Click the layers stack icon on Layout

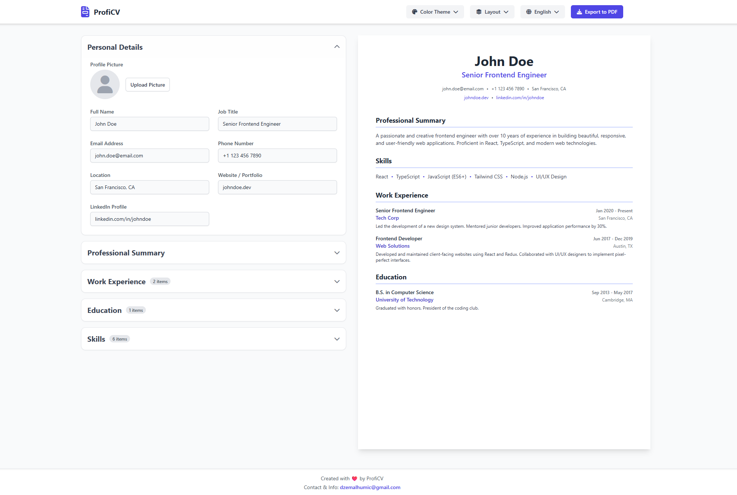(x=479, y=12)
